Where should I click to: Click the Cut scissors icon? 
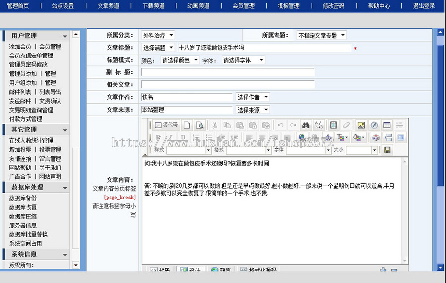tap(215, 125)
